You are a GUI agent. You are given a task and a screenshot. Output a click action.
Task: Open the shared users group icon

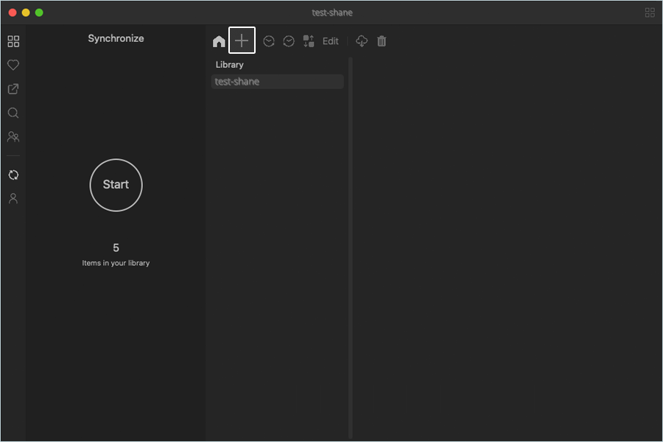point(13,136)
